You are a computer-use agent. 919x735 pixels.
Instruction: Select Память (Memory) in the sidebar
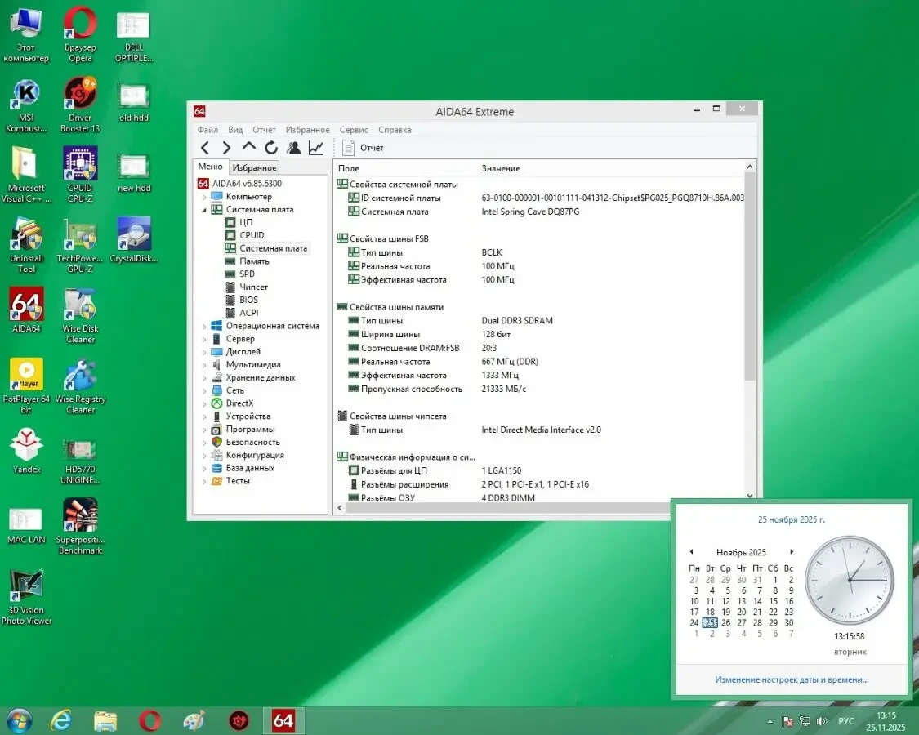click(253, 261)
